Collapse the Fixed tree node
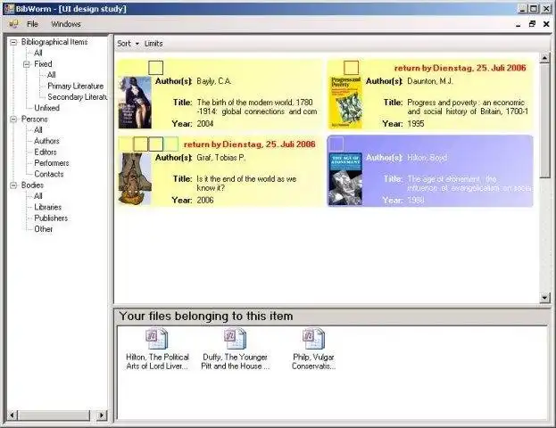This screenshot has width=556, height=428. point(27,64)
